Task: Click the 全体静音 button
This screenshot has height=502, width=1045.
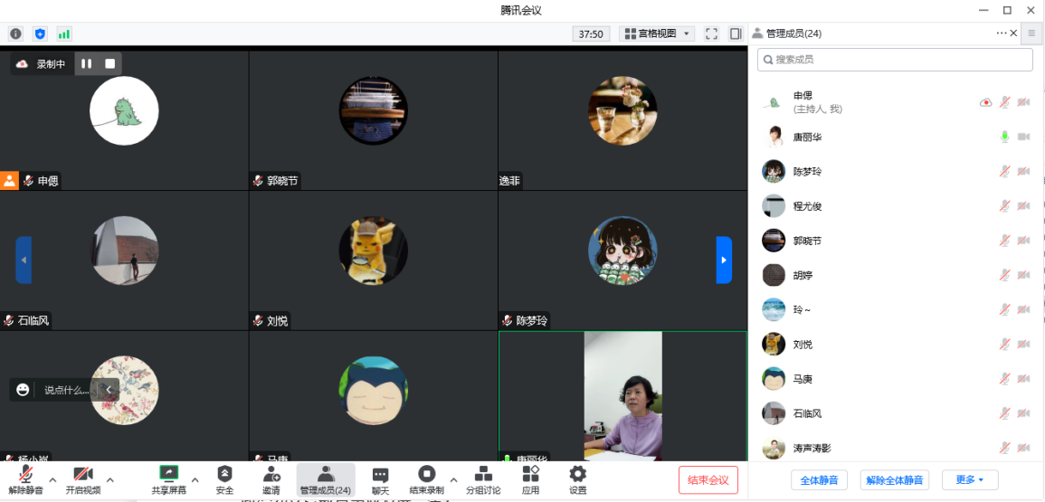Action: point(820,479)
